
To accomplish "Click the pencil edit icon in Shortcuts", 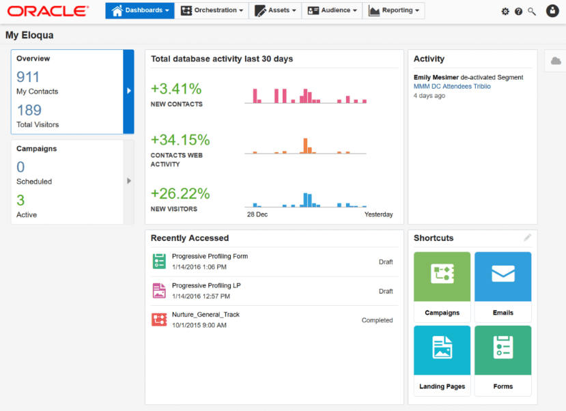I will 527,238.
